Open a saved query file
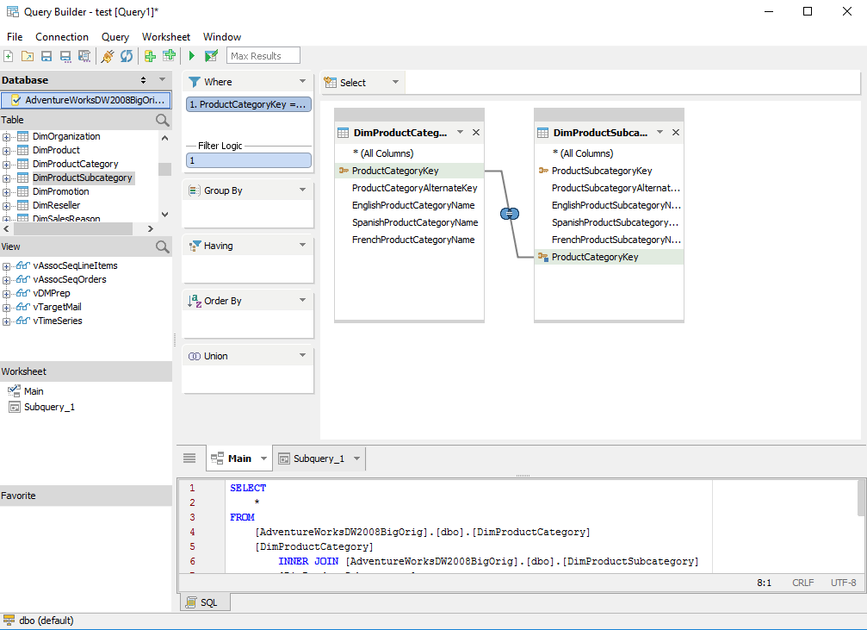The height and width of the screenshot is (630, 867). tap(28, 55)
